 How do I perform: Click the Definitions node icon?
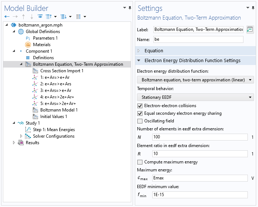[28, 58]
